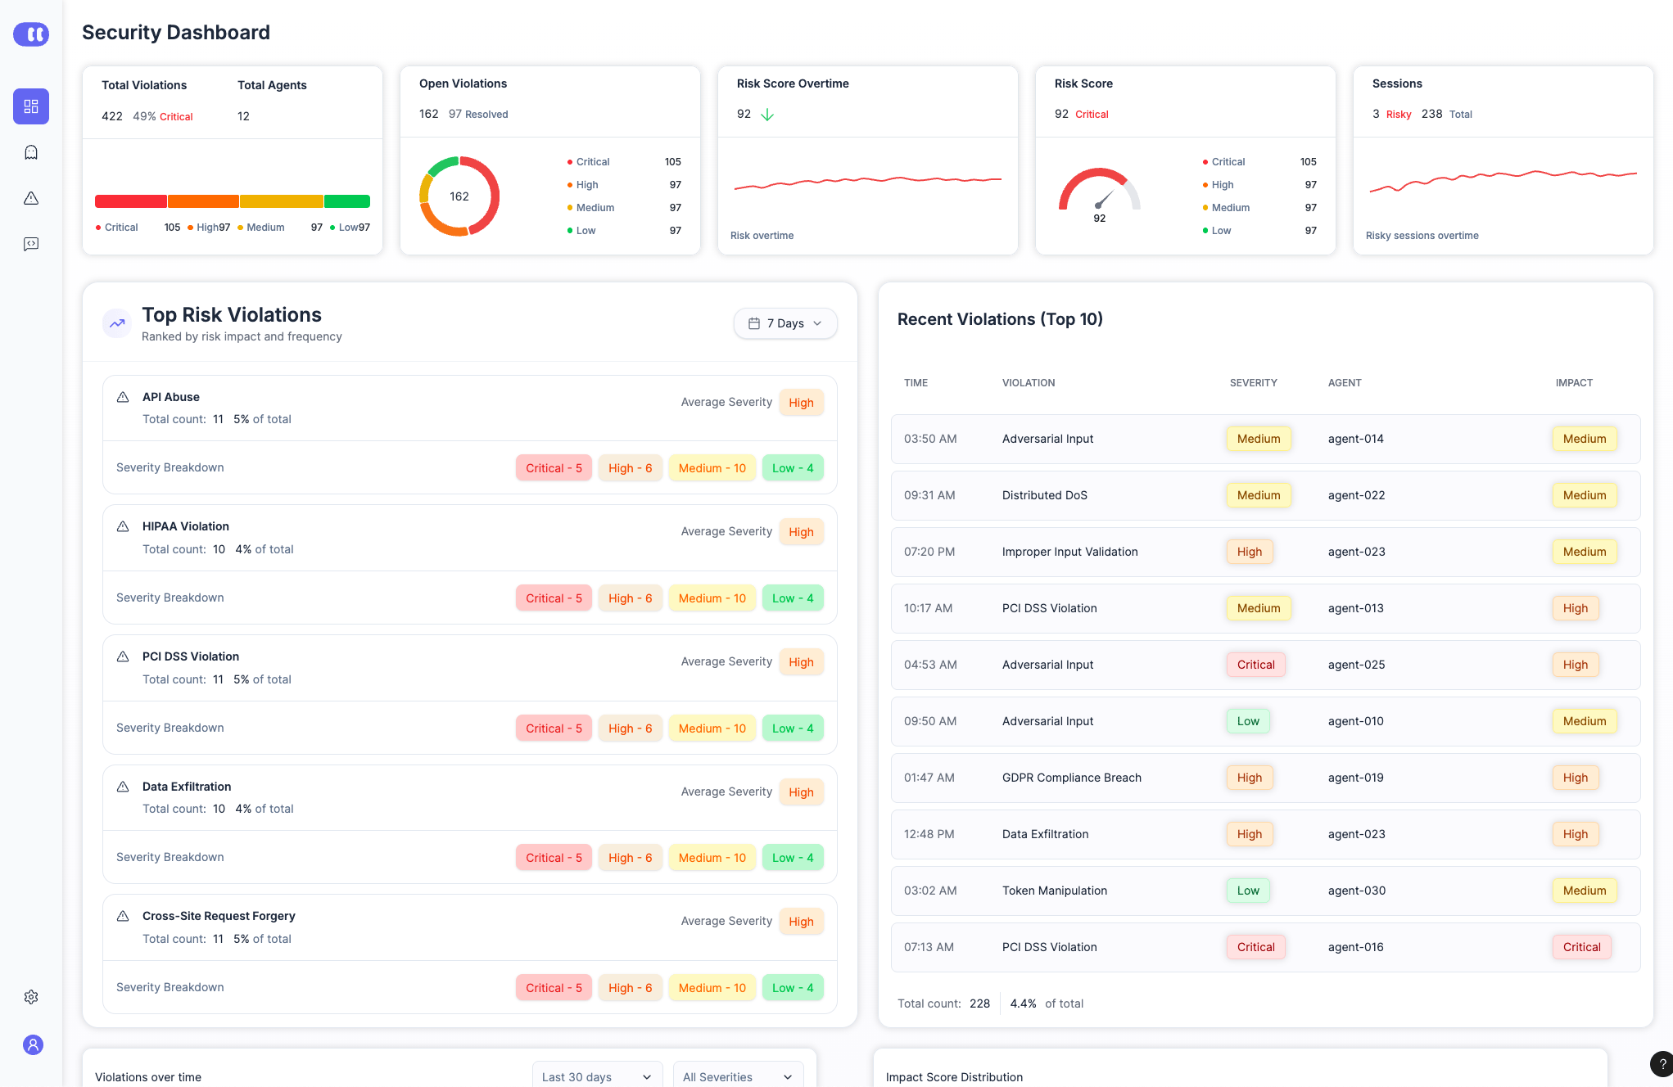Click the app logo at top left
The width and height of the screenshot is (1673, 1087).
tap(31, 34)
